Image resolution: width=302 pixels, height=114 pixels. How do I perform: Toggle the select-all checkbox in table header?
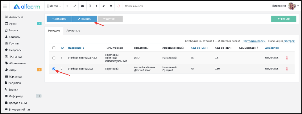[x=54, y=48]
